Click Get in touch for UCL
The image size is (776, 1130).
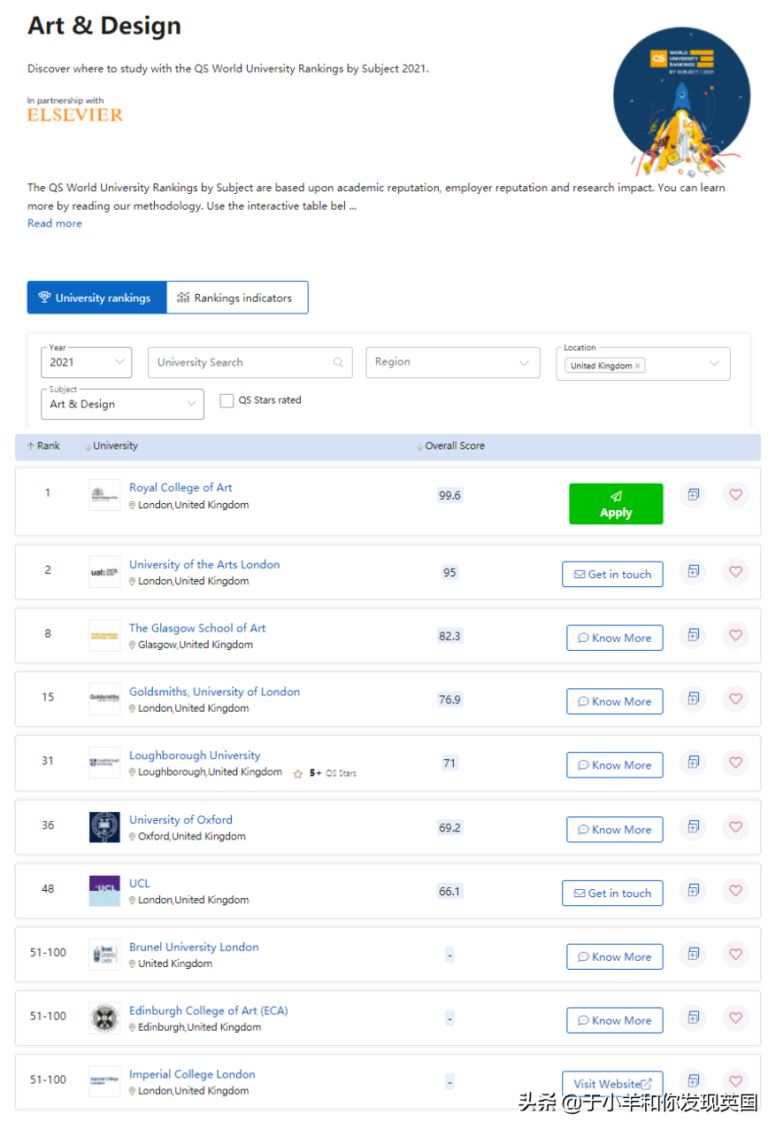tap(612, 894)
